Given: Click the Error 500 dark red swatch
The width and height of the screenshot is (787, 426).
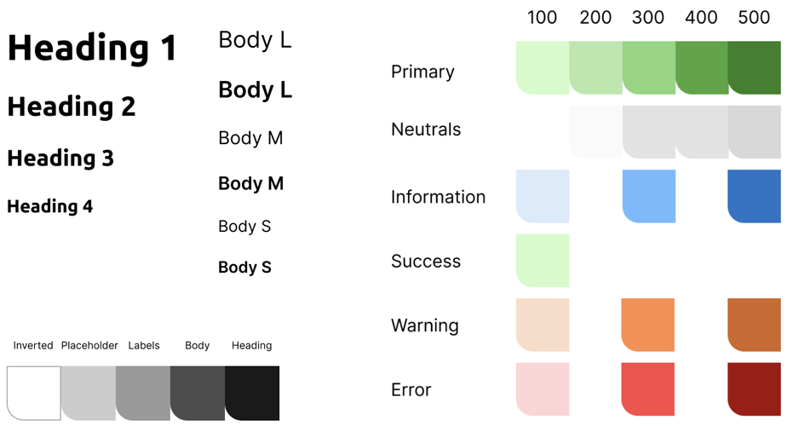Looking at the screenshot, I should pos(755,389).
